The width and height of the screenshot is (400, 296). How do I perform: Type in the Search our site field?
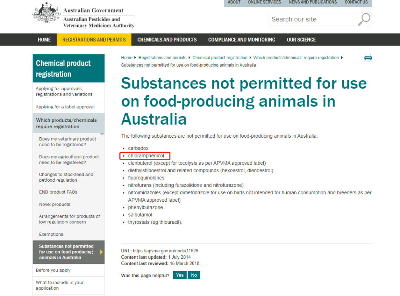[x=312, y=19]
